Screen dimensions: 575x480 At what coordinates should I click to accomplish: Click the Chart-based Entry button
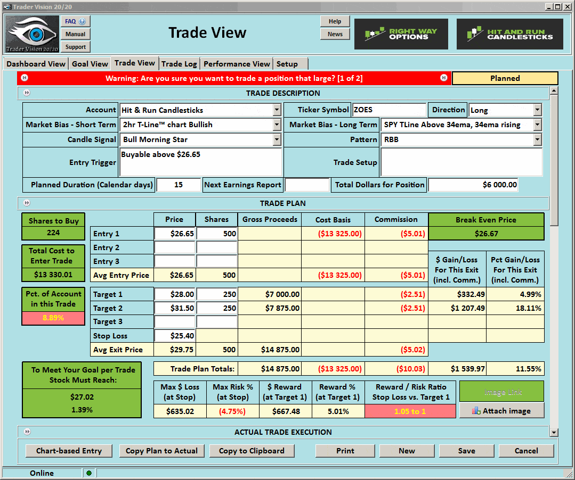click(69, 451)
